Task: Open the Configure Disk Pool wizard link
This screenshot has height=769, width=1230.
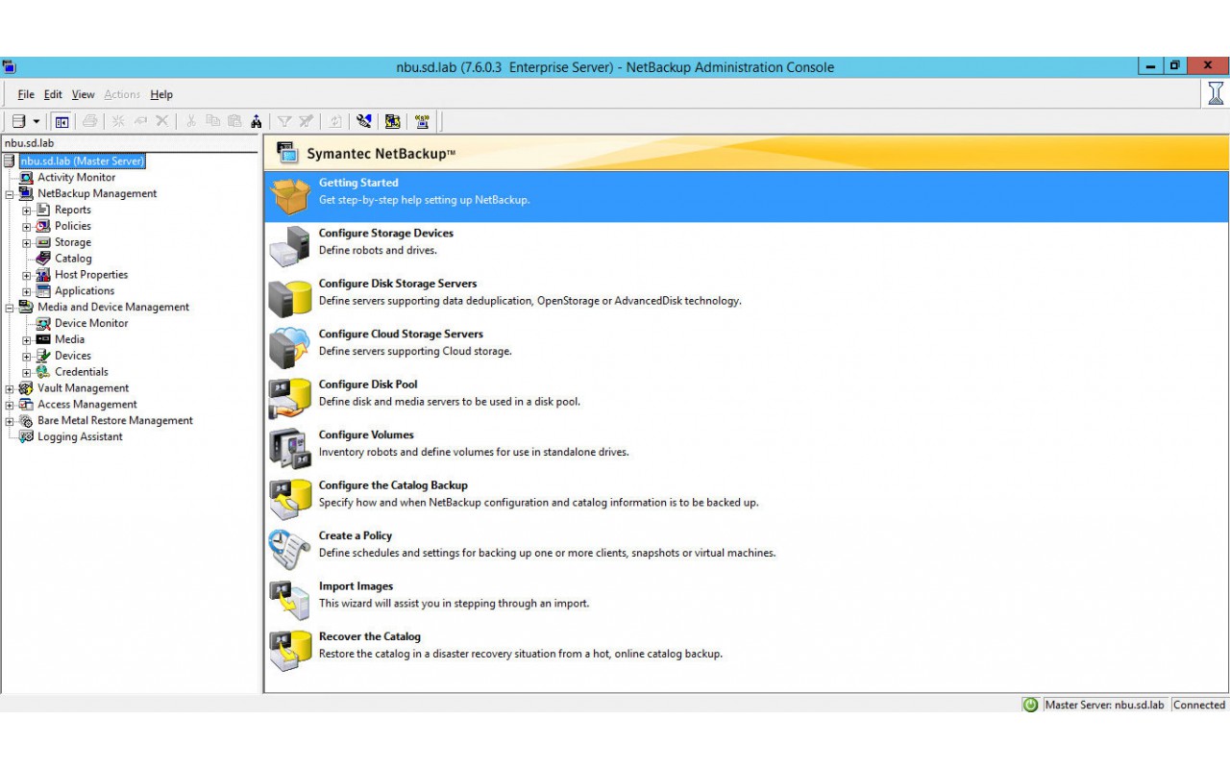Action: click(368, 384)
